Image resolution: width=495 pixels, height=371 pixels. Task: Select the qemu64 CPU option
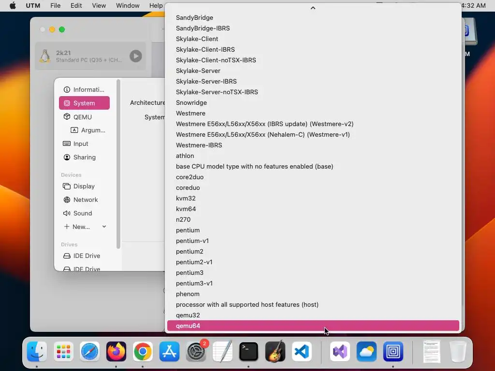(x=313, y=326)
